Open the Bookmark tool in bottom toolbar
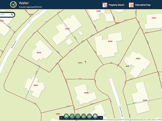Screen dimensions: 162x121 coord(66,116)
